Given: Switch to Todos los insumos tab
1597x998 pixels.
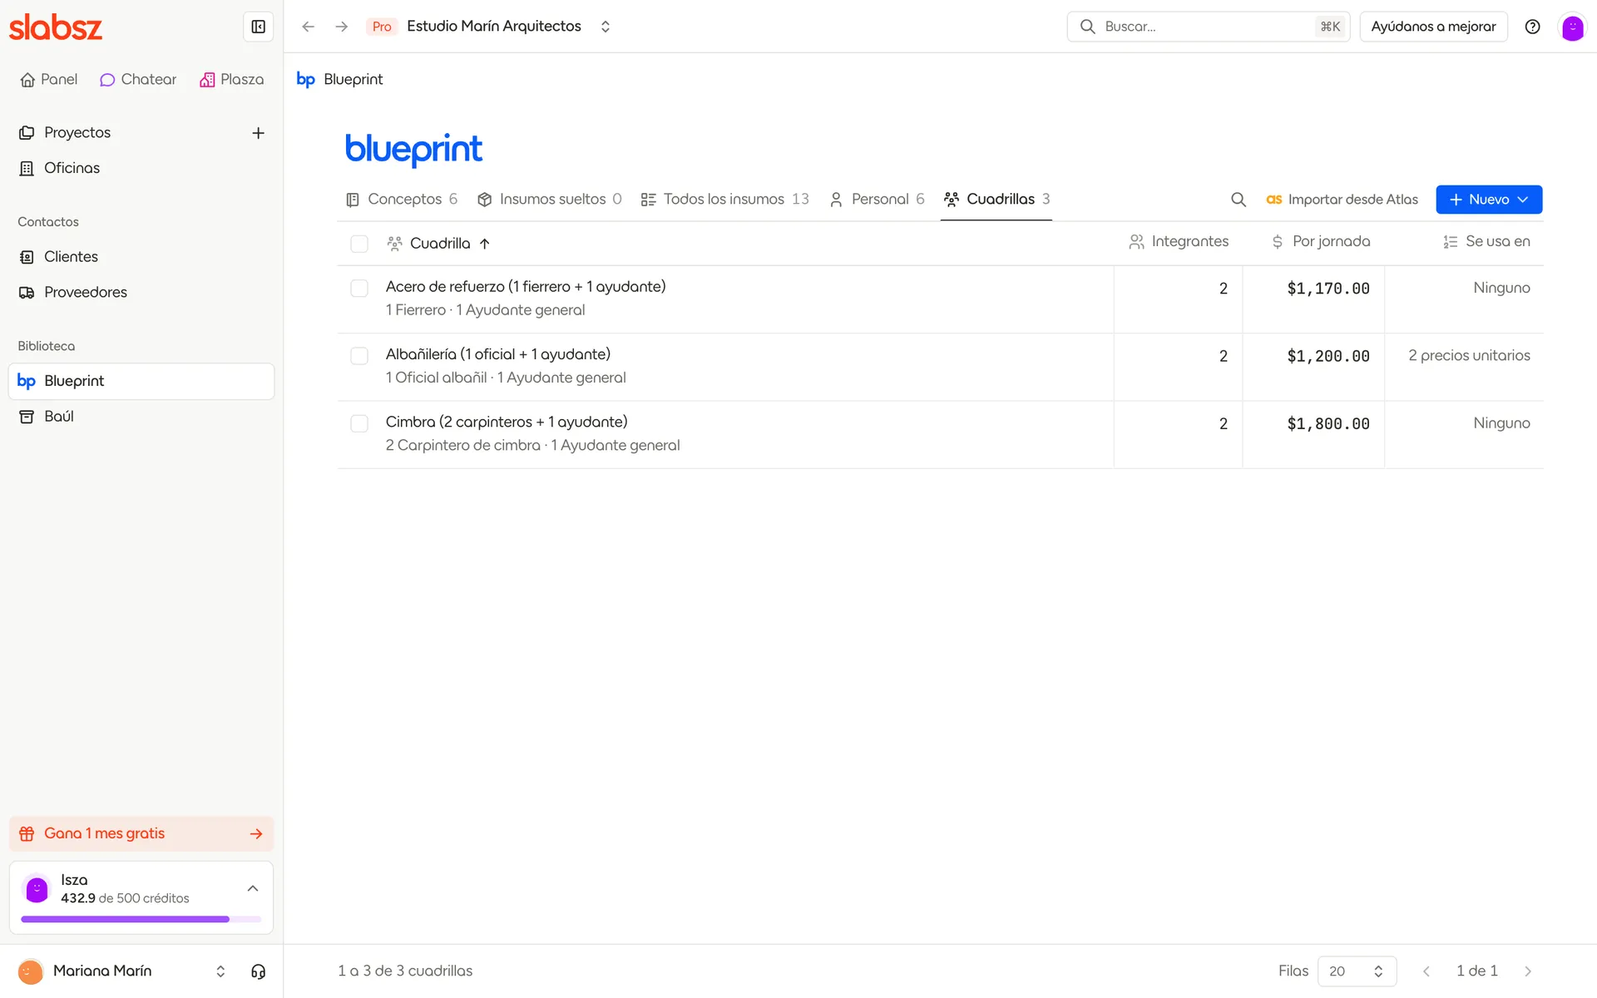Looking at the screenshot, I should click(724, 200).
